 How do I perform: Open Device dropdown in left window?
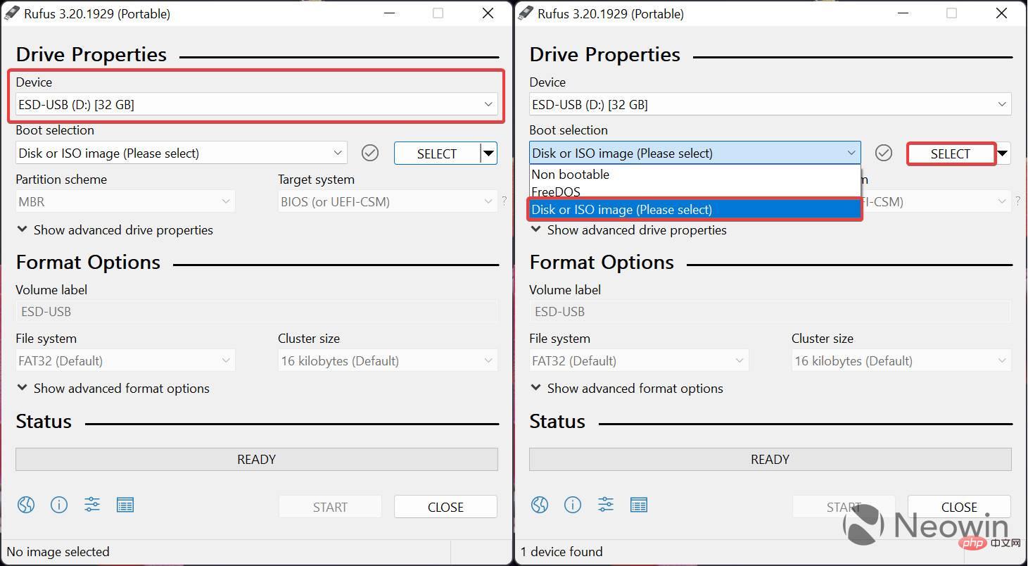point(256,104)
